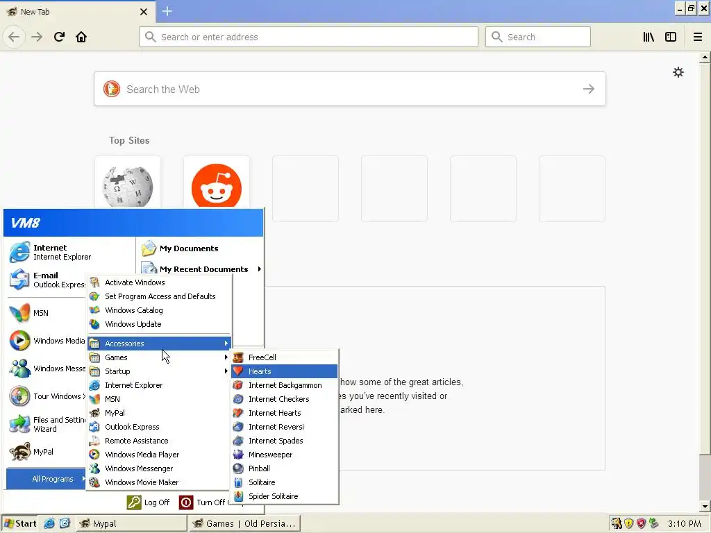Viewport: 711px width, 533px height.
Task: Open MSN from All Programs list
Action: point(159,399)
